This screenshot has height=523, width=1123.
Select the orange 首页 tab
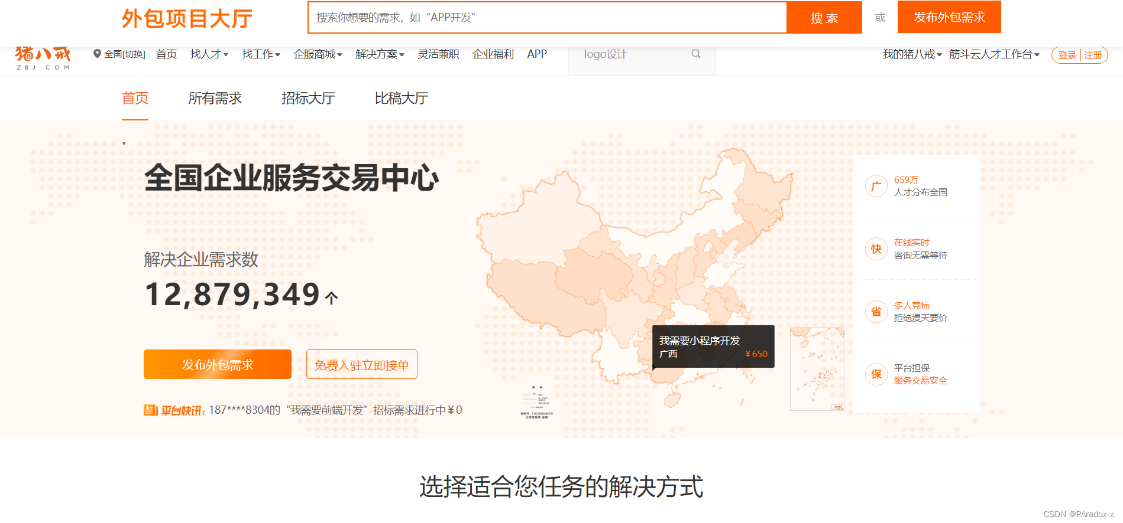tap(135, 99)
